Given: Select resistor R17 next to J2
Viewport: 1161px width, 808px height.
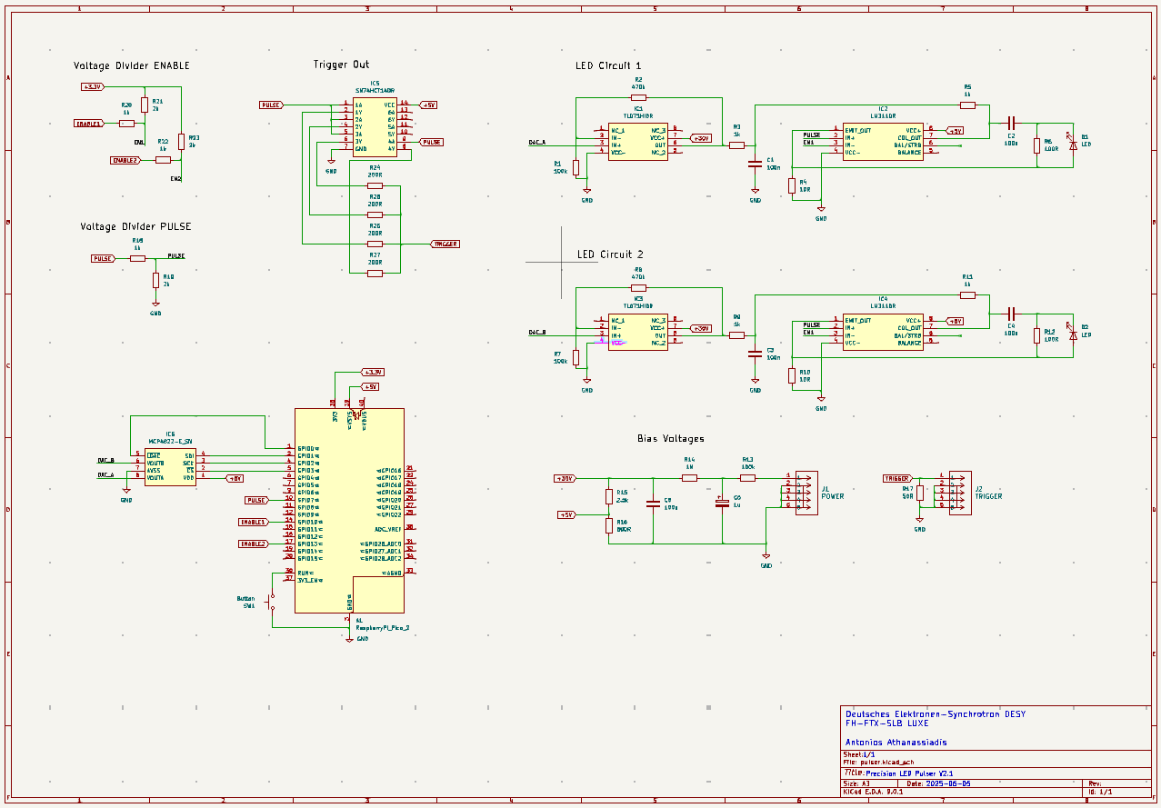Looking at the screenshot, I should pos(920,493).
